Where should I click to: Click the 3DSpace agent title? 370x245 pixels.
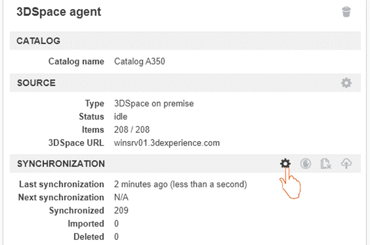pos(58,12)
